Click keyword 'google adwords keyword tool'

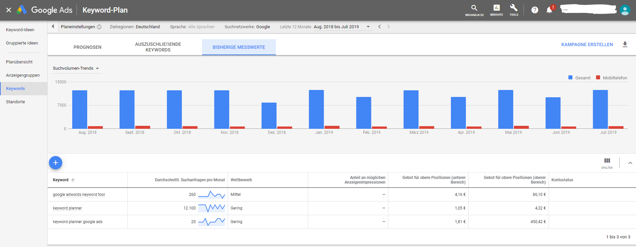(79, 195)
